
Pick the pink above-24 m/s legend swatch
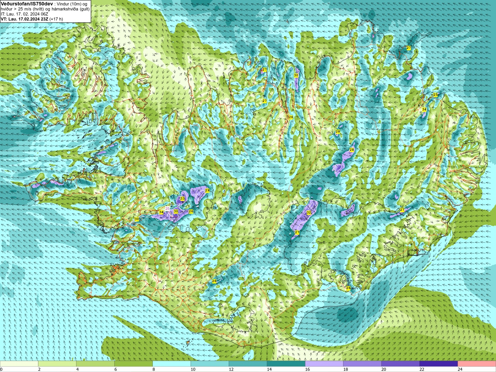[477, 364]
